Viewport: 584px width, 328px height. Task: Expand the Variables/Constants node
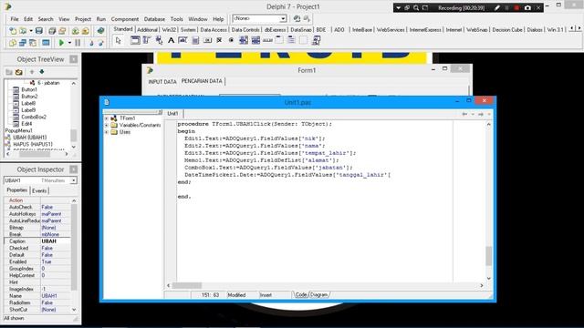point(107,126)
